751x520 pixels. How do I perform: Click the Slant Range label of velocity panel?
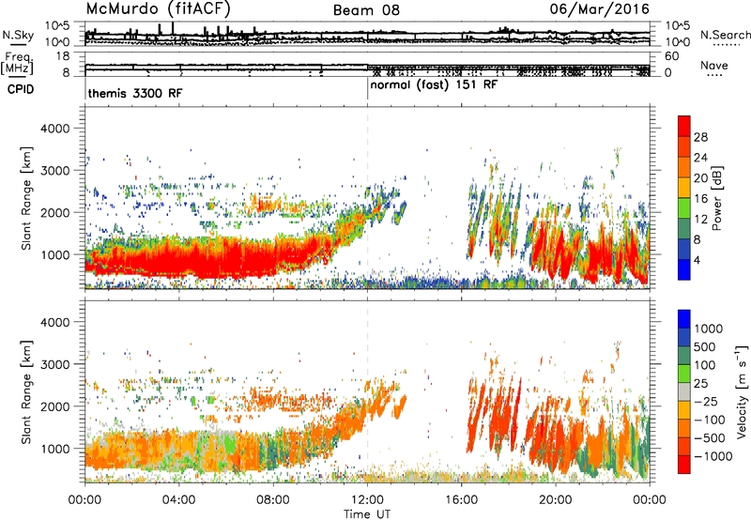[26, 391]
